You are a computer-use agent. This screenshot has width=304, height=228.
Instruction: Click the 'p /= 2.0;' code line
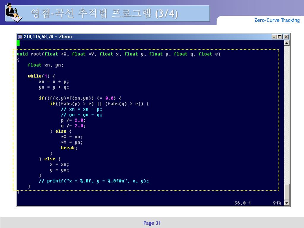click(x=73, y=120)
